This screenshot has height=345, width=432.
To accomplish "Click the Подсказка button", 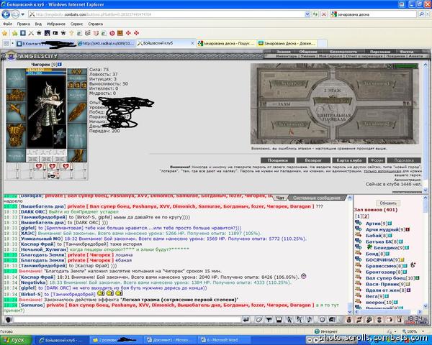I will 404,160.
